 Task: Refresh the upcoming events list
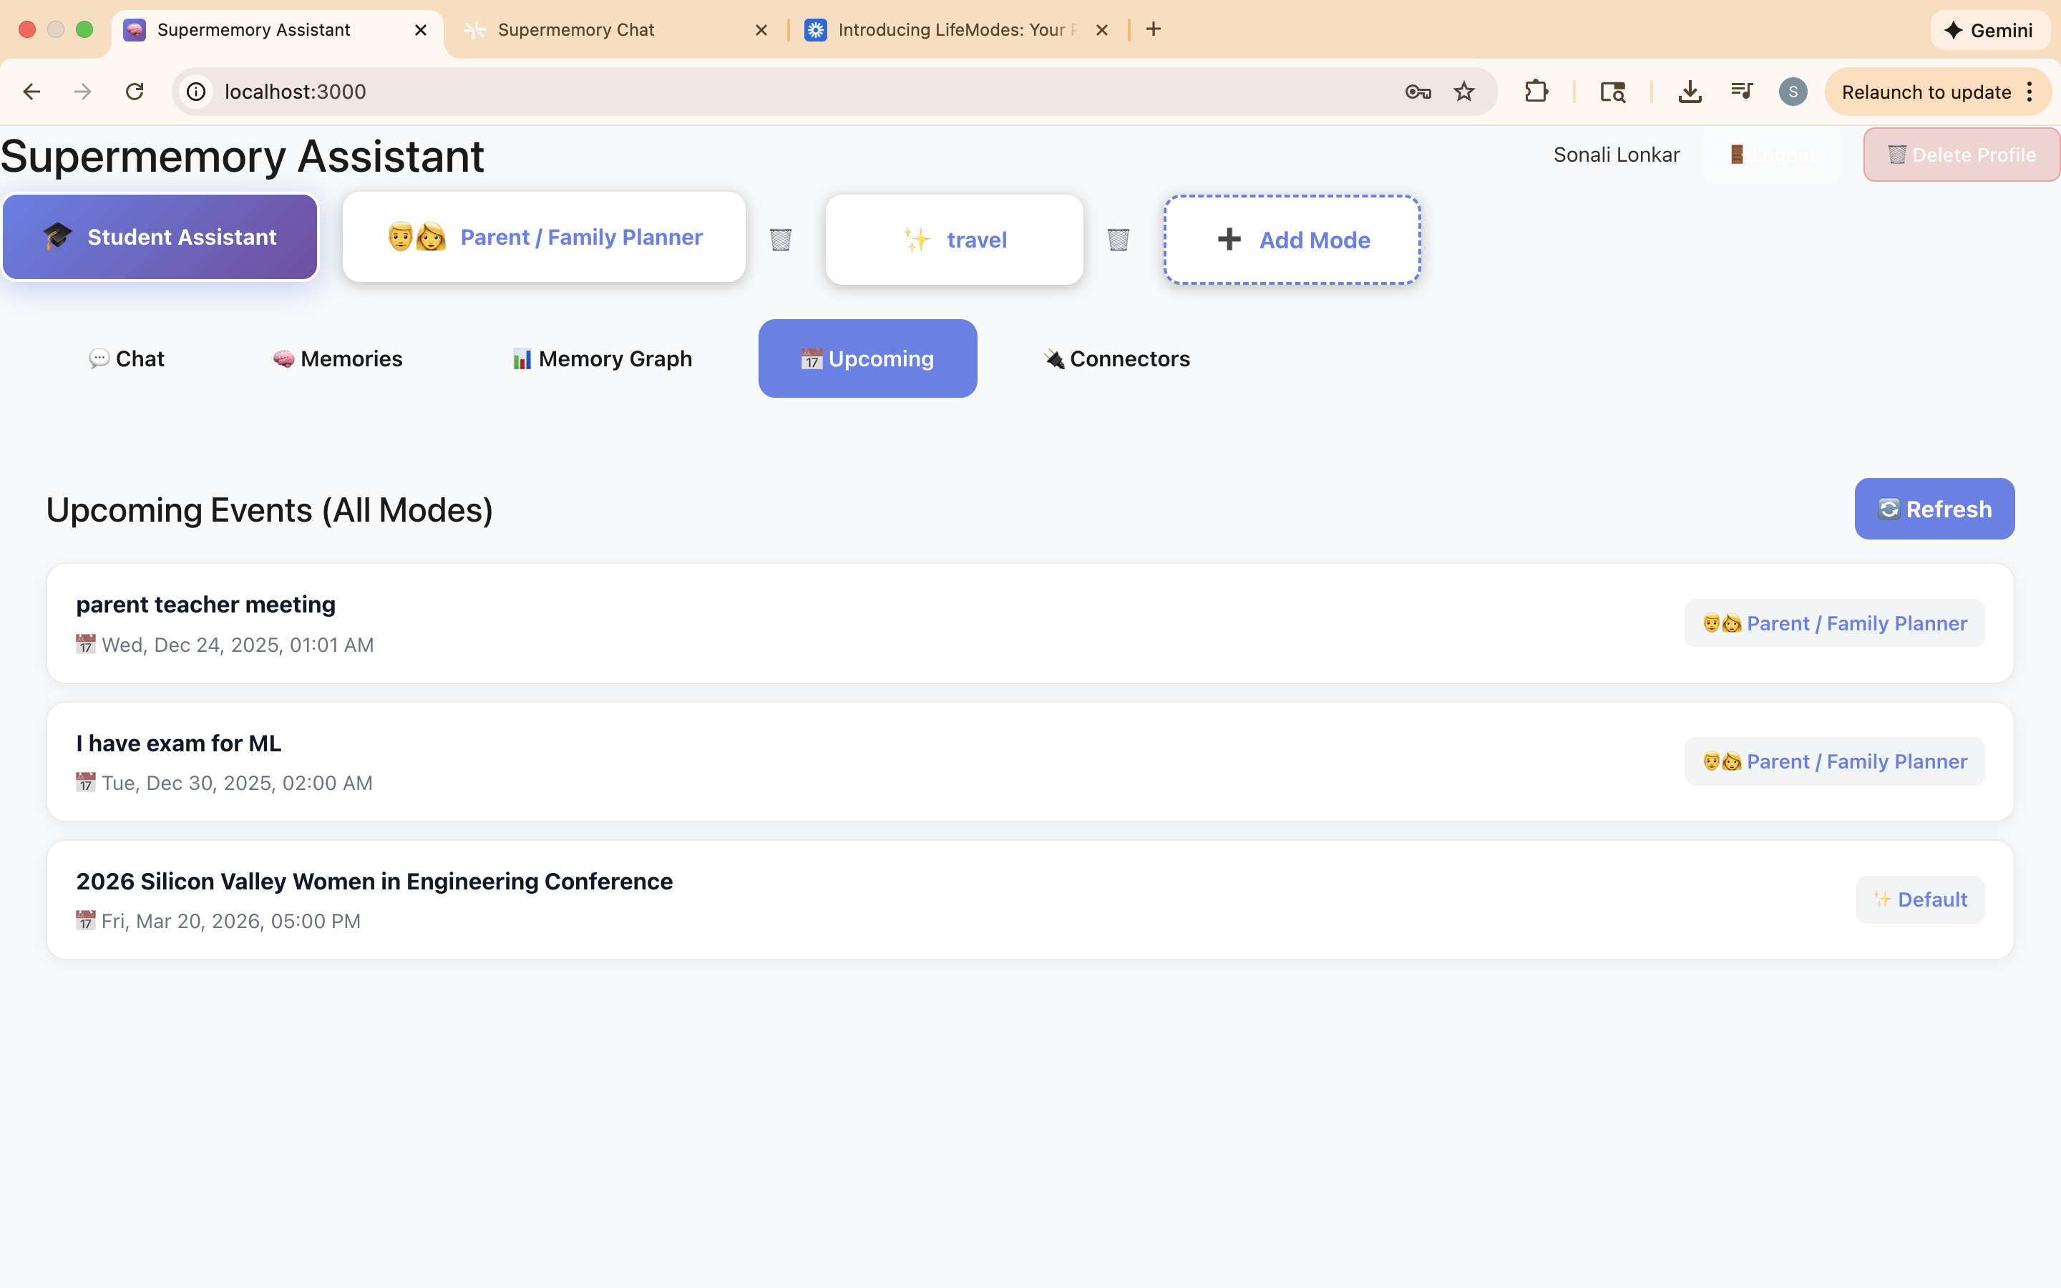pyautogui.click(x=1933, y=509)
